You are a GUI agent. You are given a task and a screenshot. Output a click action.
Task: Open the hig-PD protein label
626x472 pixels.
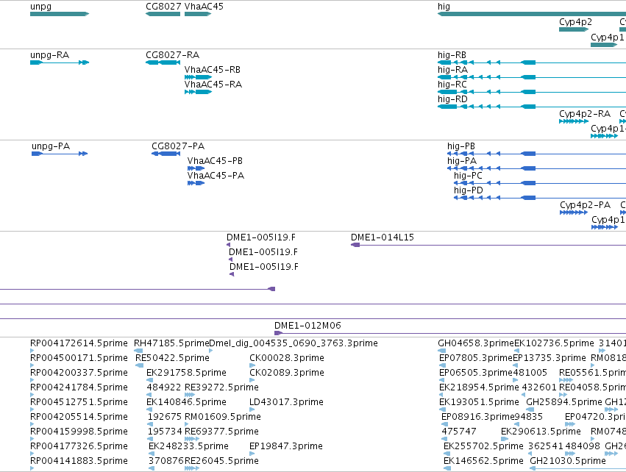[x=469, y=190]
